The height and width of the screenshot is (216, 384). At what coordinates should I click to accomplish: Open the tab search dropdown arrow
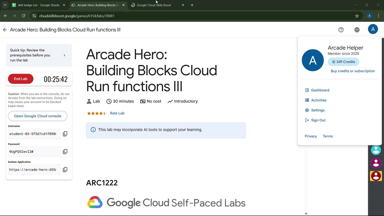tap(5, 5)
